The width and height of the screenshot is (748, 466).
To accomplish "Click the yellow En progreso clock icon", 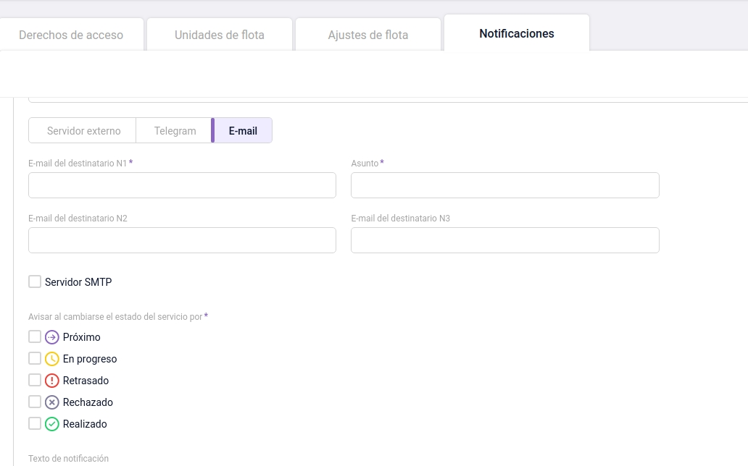I will [x=51, y=358].
